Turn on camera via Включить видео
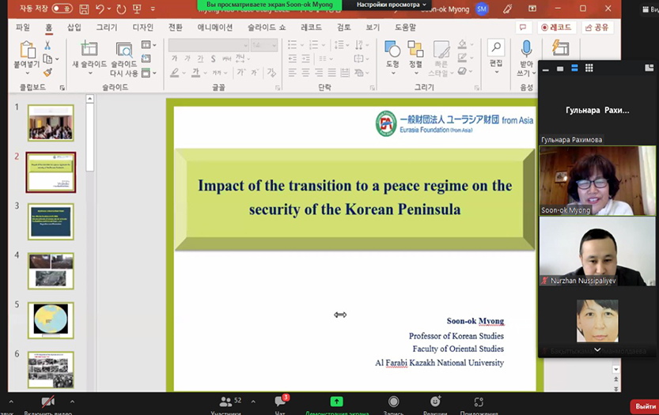The image size is (659, 415). 47,403
